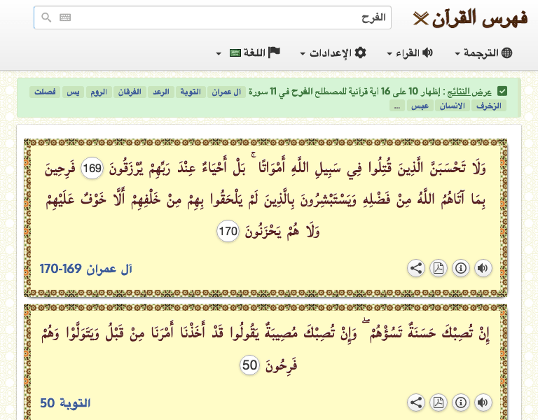Filter results by الروم surah tag
Viewport: 538px width, 420px height.
pos(99,92)
